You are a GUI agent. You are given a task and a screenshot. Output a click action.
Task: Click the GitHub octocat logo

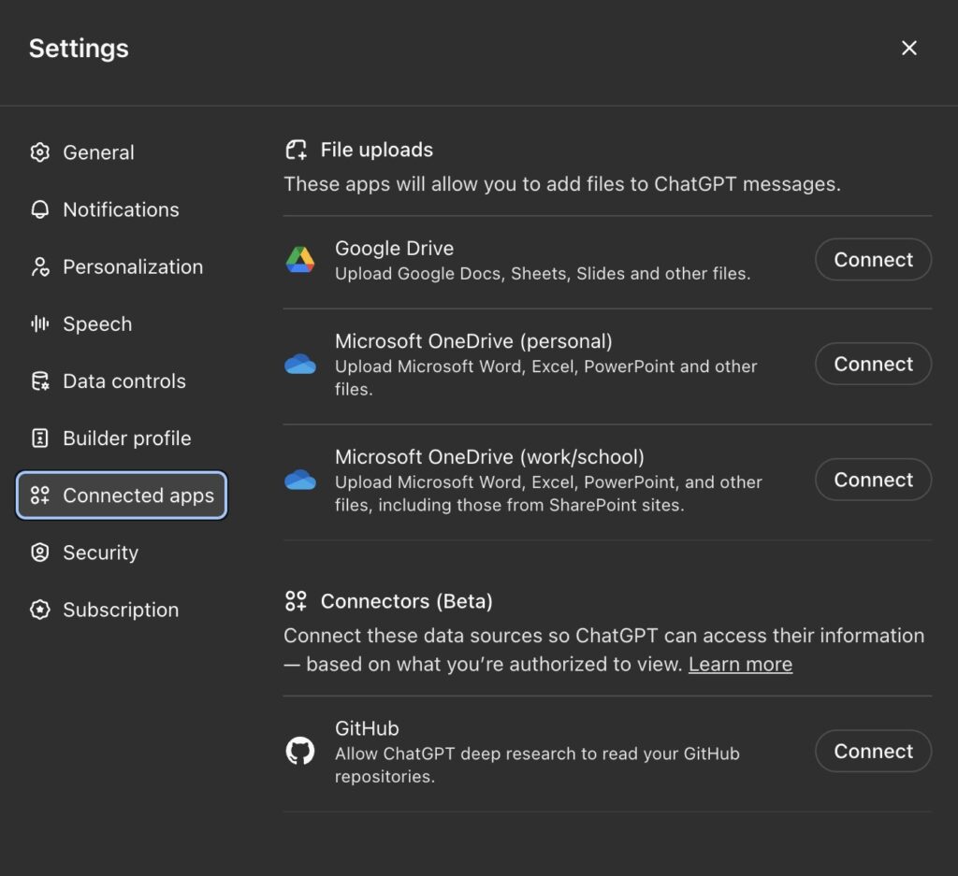pyautogui.click(x=300, y=751)
